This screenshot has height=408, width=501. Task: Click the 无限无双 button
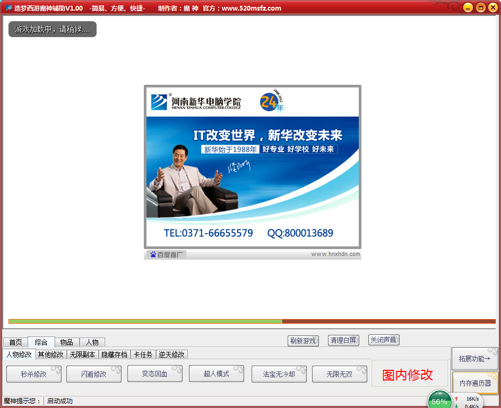340,374
